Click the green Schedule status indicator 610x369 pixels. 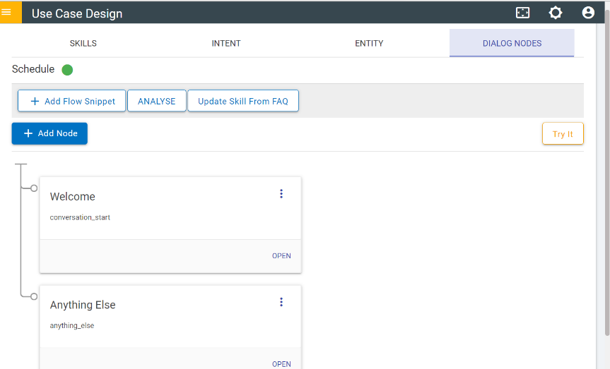(x=67, y=69)
